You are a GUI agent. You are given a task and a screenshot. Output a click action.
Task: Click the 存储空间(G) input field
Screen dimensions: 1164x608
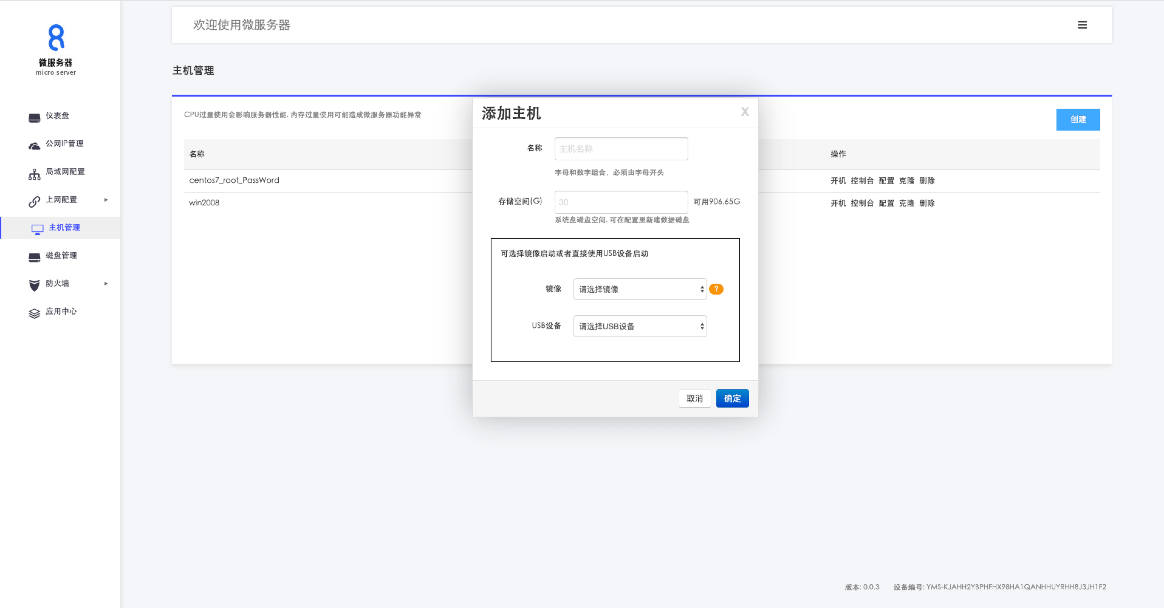pyautogui.click(x=621, y=202)
